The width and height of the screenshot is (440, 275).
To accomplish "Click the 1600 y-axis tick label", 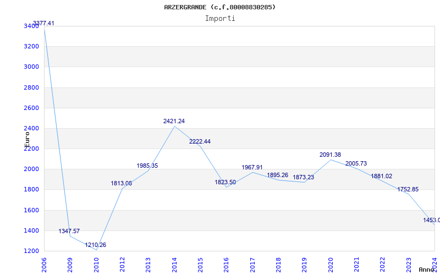I will (31, 210).
